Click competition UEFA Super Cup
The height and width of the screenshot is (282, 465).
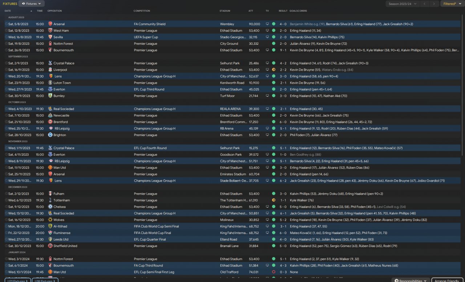coord(146,37)
